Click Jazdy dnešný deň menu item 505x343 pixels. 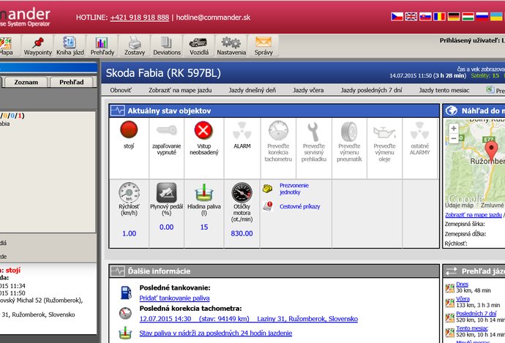point(252,90)
